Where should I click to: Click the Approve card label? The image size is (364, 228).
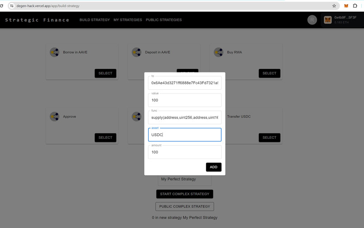pyautogui.click(x=70, y=117)
